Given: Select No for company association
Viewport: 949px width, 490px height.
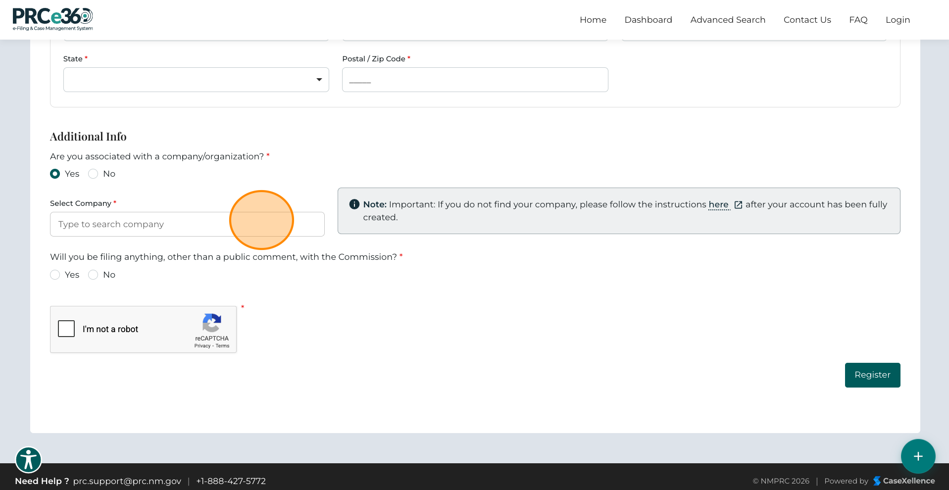Looking at the screenshot, I should 93,174.
